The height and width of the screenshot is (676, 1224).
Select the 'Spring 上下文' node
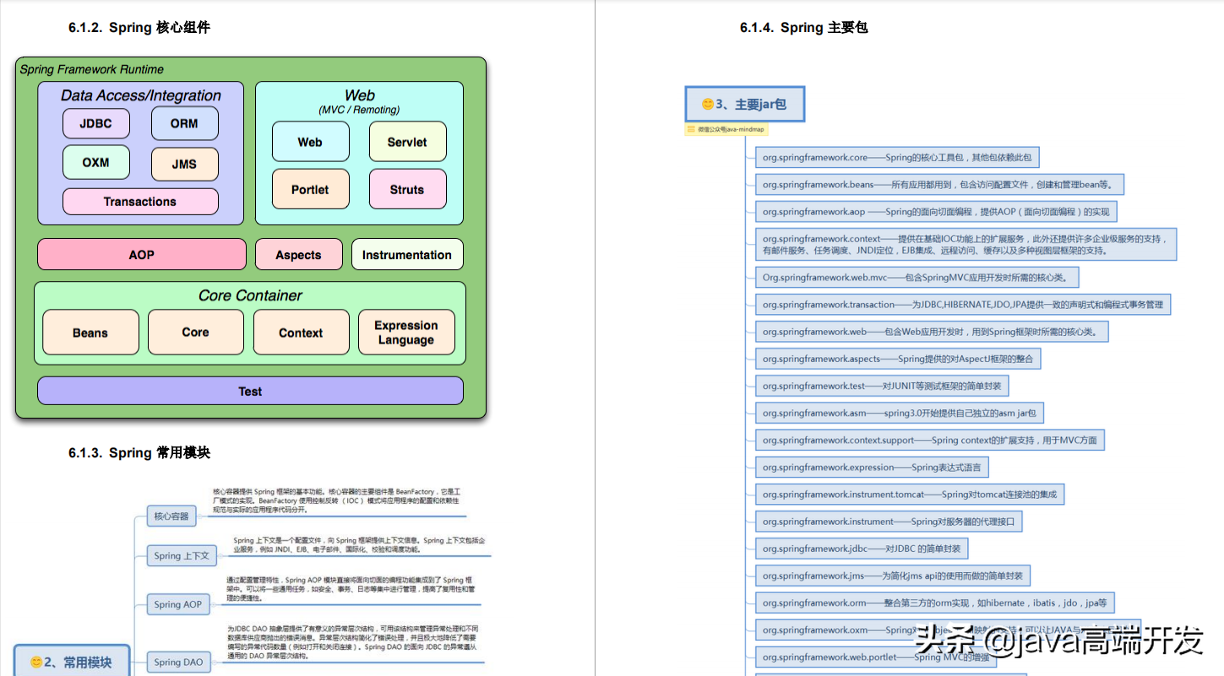182,555
